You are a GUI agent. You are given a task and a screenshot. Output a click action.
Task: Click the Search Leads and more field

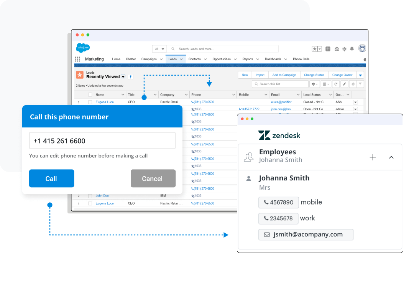point(223,49)
